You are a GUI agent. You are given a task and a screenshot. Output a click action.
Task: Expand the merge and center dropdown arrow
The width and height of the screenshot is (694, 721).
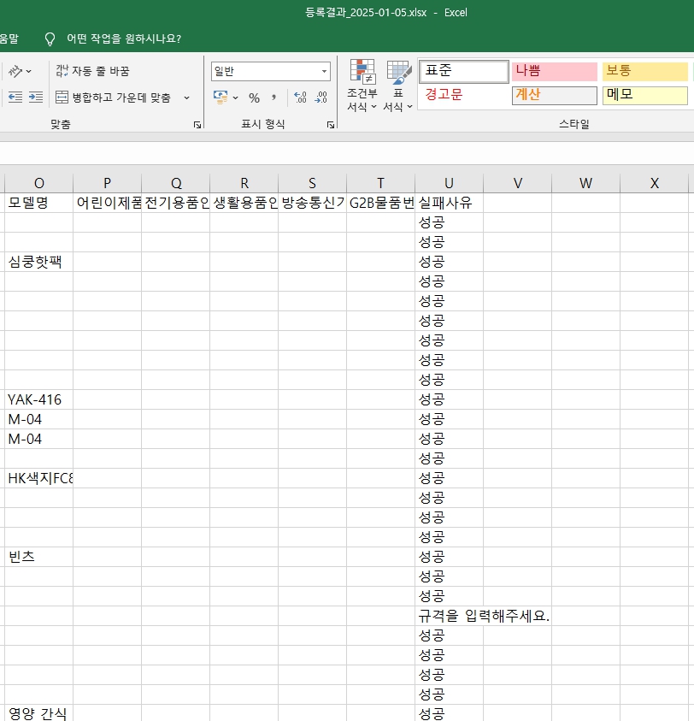click(187, 98)
